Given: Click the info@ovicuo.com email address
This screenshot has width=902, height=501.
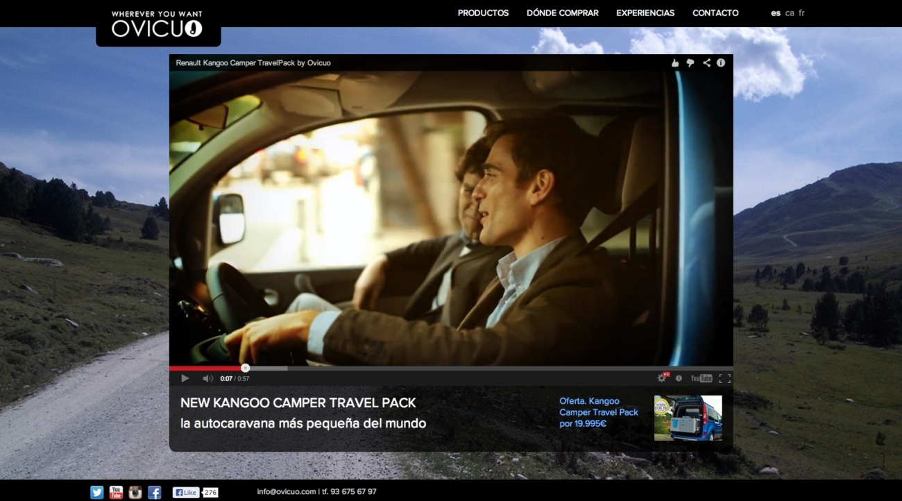Looking at the screenshot, I should (287, 492).
